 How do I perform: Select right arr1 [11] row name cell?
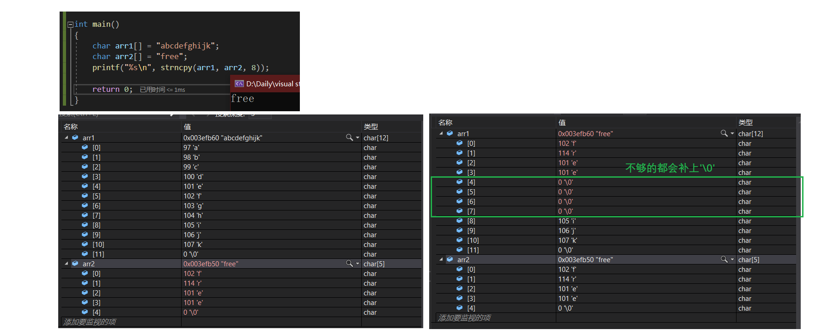coord(473,250)
